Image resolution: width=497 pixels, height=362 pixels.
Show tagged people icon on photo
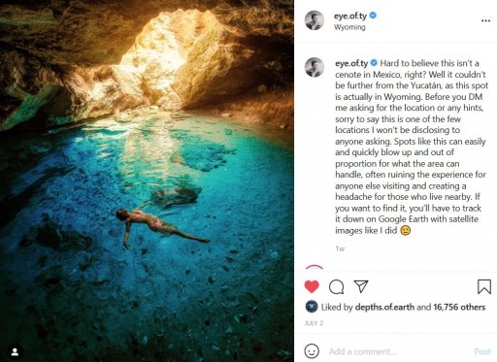click(15, 351)
